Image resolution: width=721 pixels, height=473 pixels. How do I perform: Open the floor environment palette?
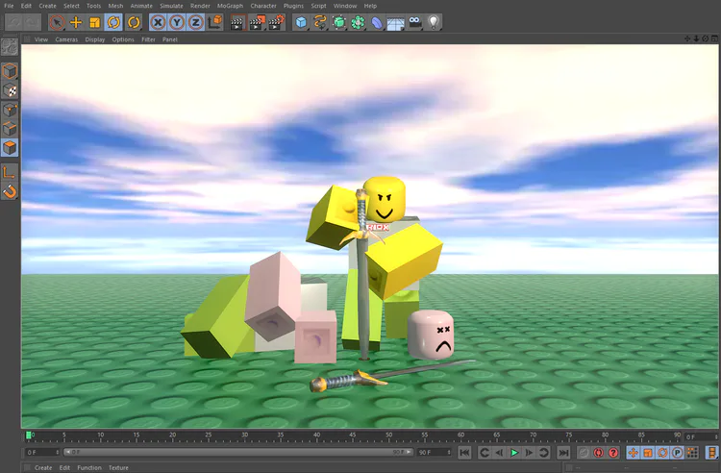395,22
